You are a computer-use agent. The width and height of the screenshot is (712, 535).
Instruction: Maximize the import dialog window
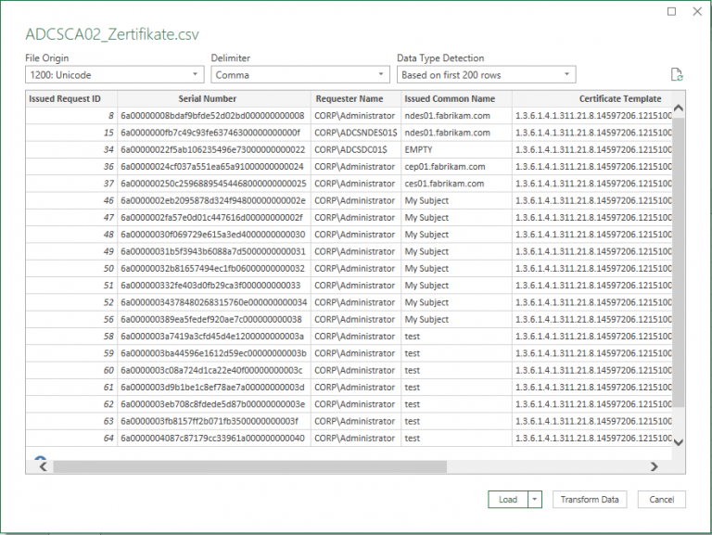coord(671,11)
